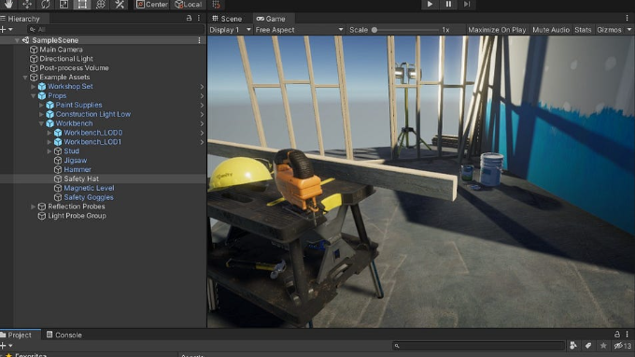Adjust the Game view Scale slider
Screen dimensions: 635x357
tap(406, 30)
